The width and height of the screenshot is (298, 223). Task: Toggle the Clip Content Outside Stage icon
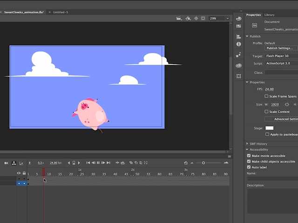[203, 19]
